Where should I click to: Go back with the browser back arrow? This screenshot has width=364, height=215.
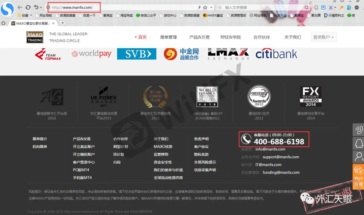coord(20,7)
